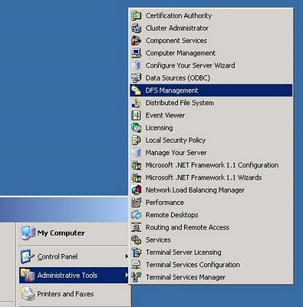Start Configure Your Server Wizard

(x=211, y=65)
